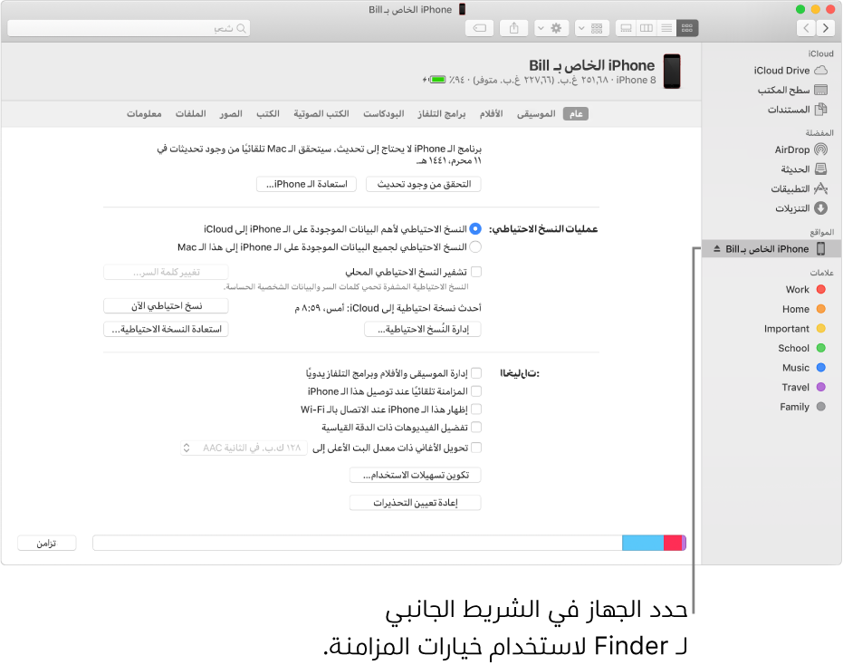Click Restore Backup (استعادة النسخة الاحتياطية) button
The width and height of the screenshot is (843, 665).
(x=166, y=329)
